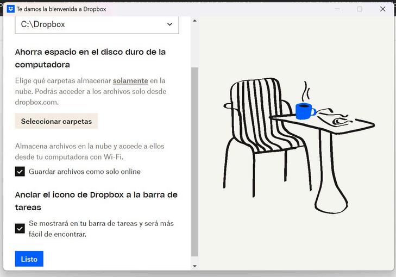Click the vertical scrollbar thumb
The width and height of the screenshot is (396, 277).
click(x=194, y=162)
